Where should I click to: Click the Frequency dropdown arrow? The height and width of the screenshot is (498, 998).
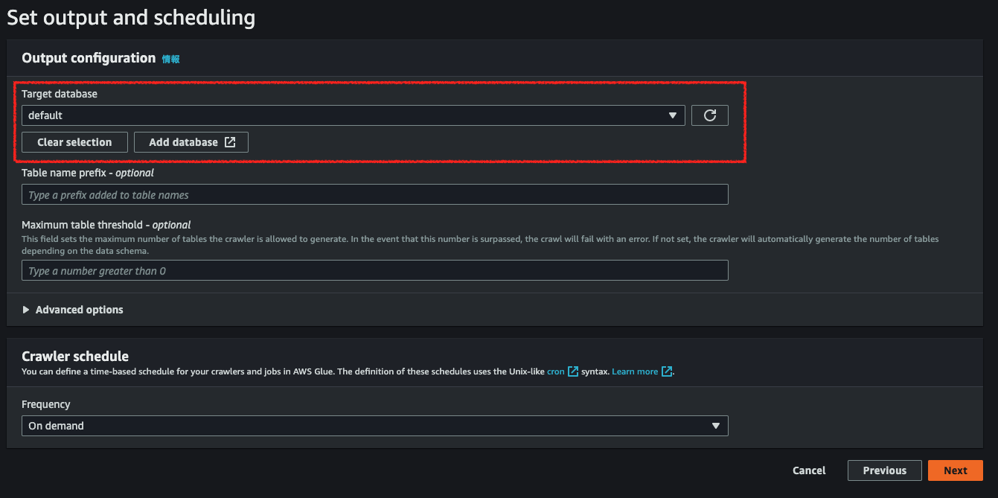[715, 426]
